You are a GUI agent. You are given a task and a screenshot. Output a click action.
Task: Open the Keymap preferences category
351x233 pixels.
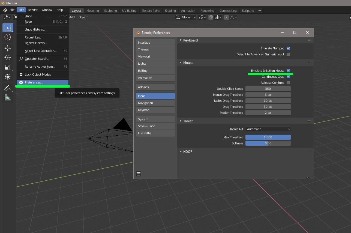155,110
